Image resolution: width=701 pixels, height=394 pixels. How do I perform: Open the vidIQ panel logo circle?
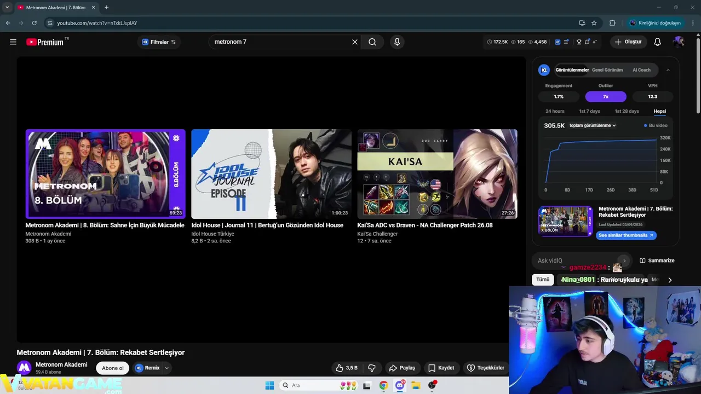coord(544,70)
